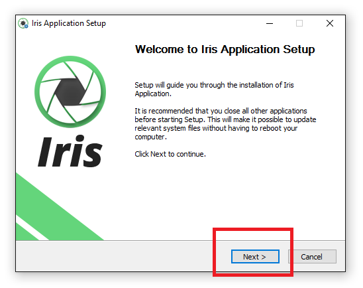Click the green Iris shutter logo

click(x=70, y=92)
